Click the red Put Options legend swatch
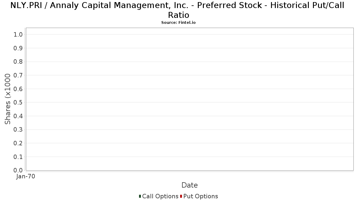This screenshot has width=357, height=201. (181, 196)
